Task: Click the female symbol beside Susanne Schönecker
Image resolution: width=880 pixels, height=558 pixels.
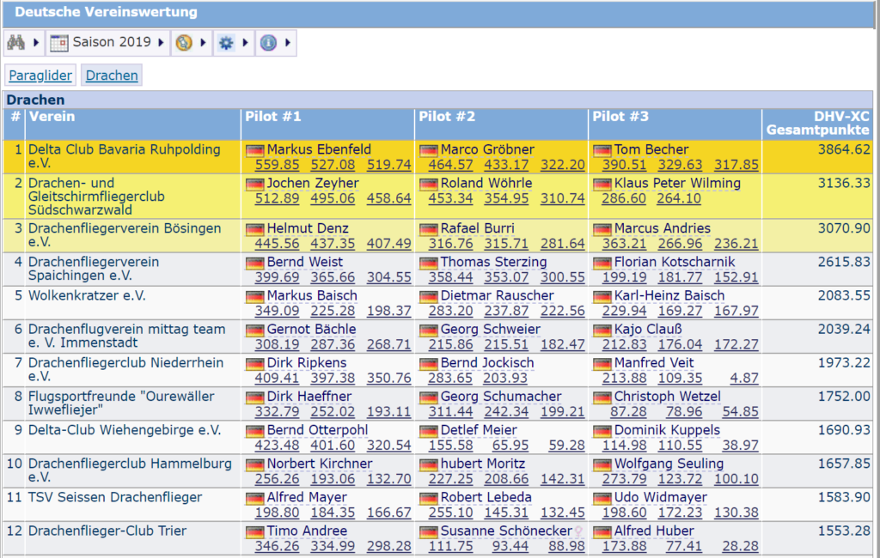Action: [578, 531]
